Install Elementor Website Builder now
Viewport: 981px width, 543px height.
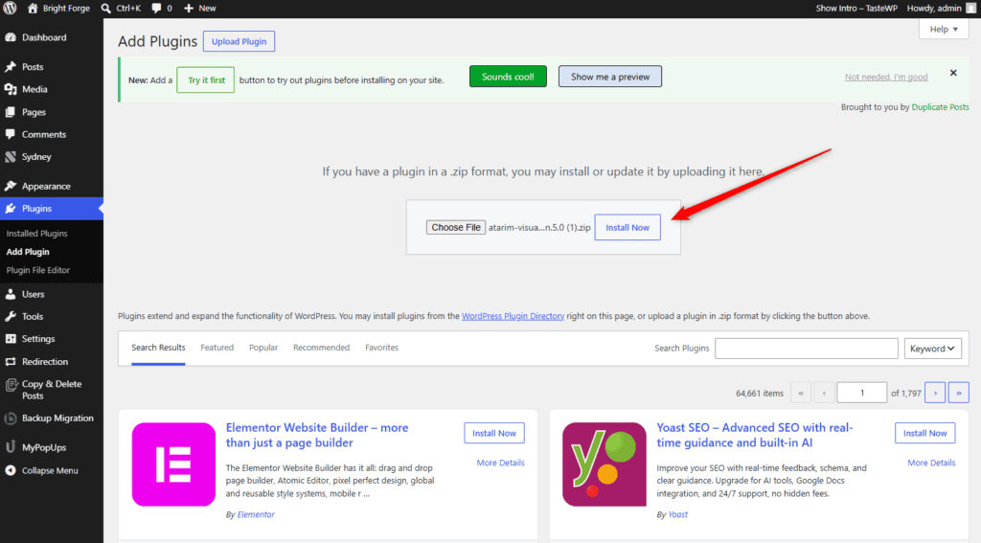[x=494, y=433]
